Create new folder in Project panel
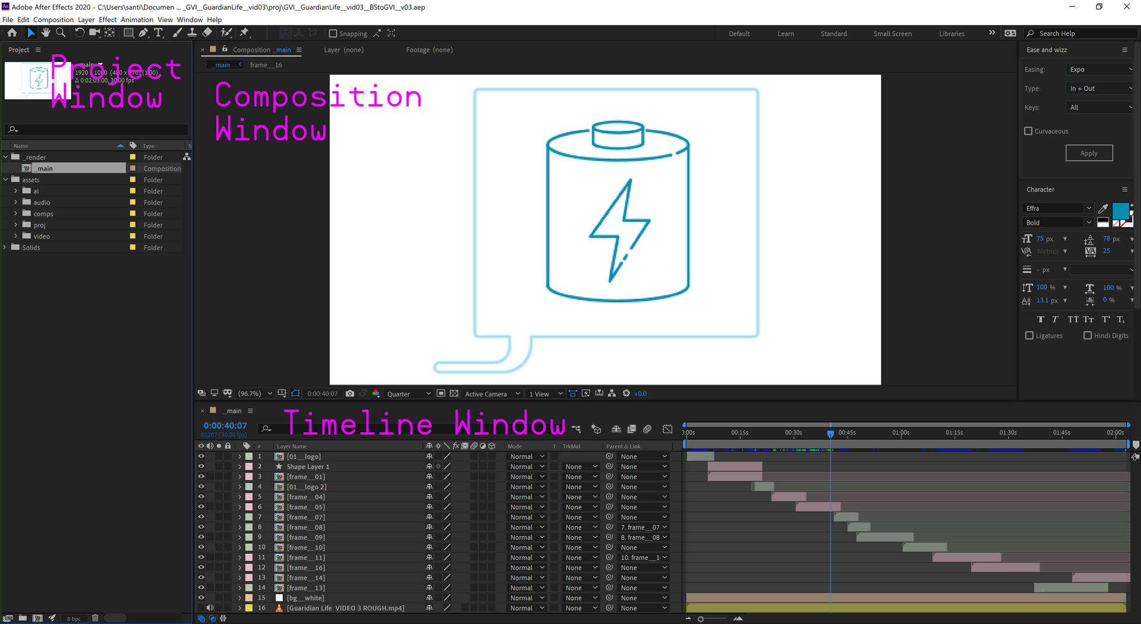The height and width of the screenshot is (624, 1141). 23,618
